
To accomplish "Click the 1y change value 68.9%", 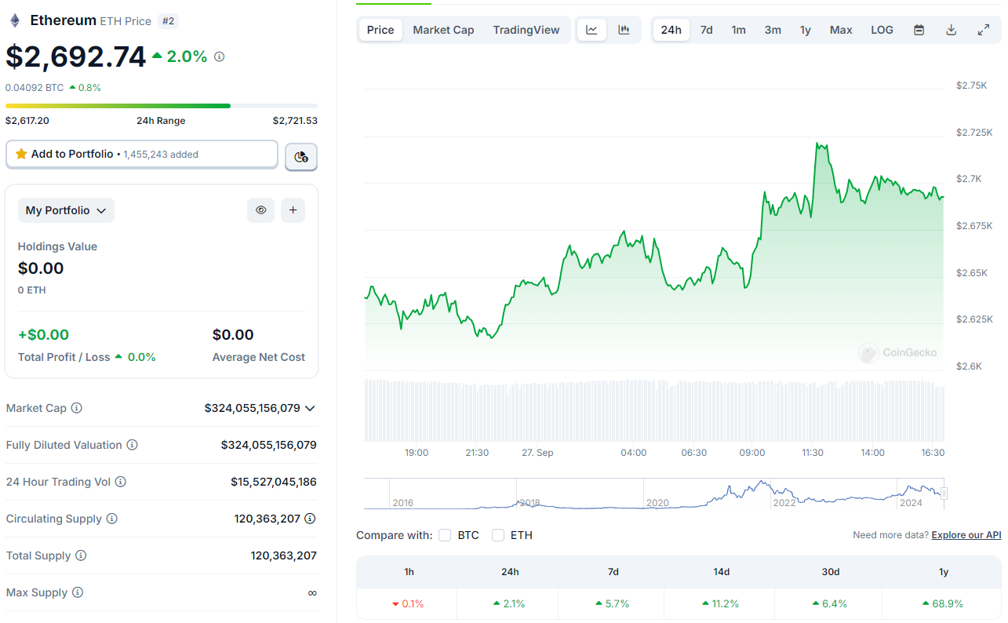I will tap(943, 603).
